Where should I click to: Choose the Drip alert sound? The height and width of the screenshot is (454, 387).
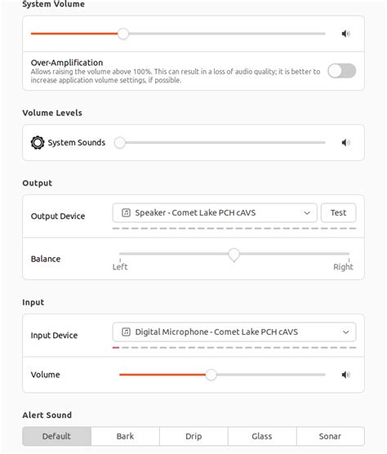click(193, 436)
